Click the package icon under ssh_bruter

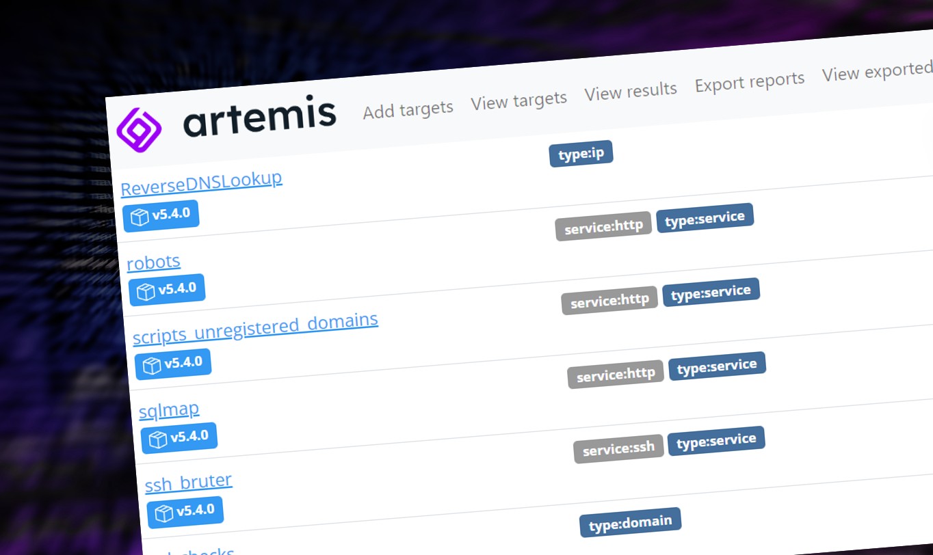click(x=164, y=513)
